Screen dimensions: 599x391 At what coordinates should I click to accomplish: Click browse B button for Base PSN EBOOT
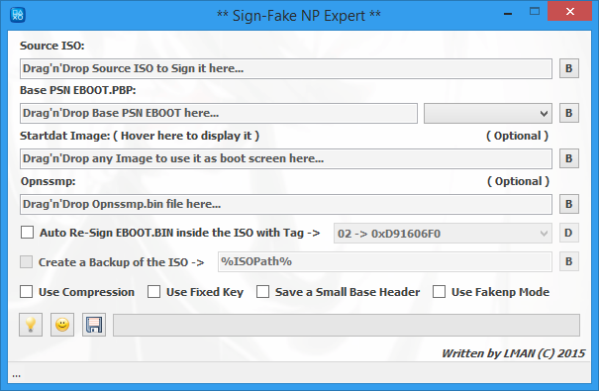click(x=569, y=113)
